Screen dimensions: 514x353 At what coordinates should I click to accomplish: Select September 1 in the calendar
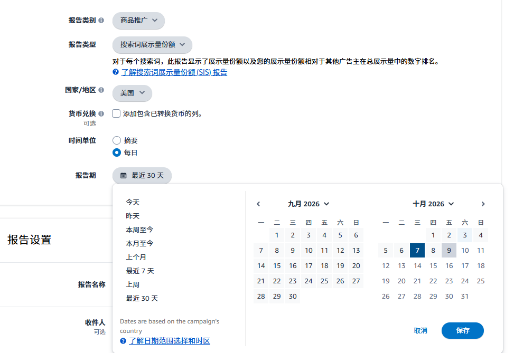[277, 235]
